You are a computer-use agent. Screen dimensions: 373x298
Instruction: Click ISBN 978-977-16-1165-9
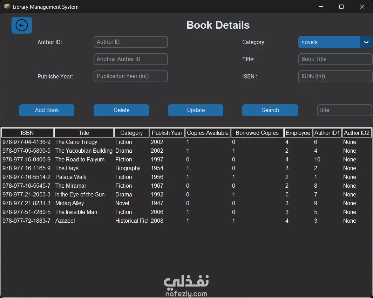(x=26, y=168)
